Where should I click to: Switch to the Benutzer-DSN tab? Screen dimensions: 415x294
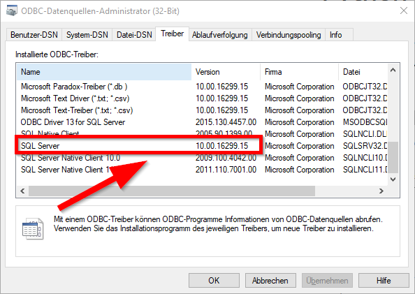coord(34,35)
